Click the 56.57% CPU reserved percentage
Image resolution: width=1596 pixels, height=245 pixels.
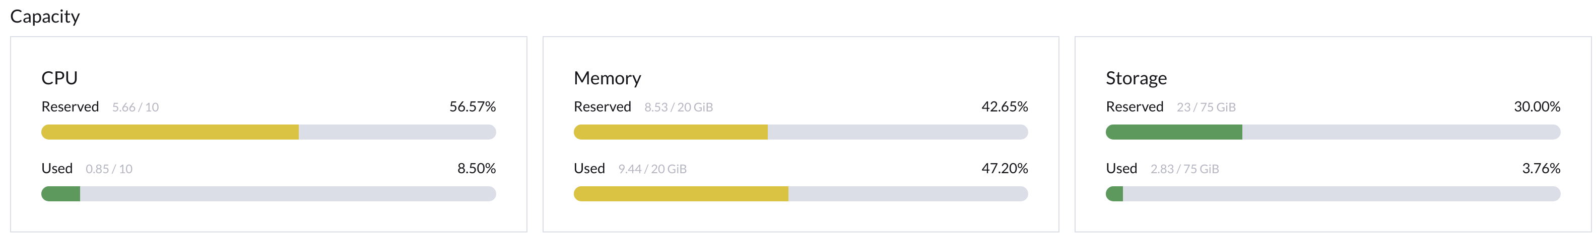pyautogui.click(x=472, y=107)
